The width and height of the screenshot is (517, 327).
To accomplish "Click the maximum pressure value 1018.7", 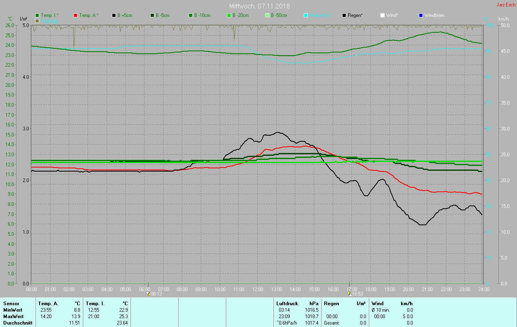I will (312, 316).
